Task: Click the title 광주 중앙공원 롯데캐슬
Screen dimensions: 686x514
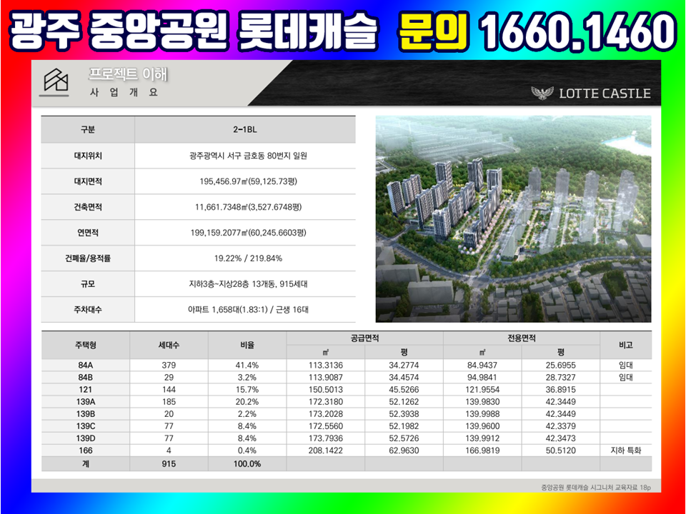Action: pyautogui.click(x=192, y=31)
